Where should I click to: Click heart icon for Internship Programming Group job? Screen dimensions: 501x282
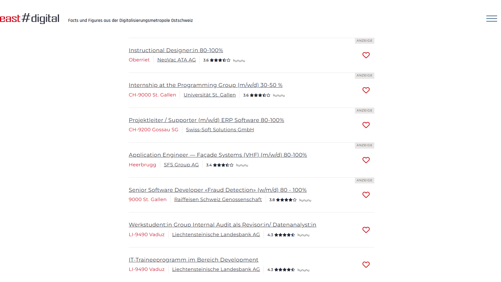(366, 90)
